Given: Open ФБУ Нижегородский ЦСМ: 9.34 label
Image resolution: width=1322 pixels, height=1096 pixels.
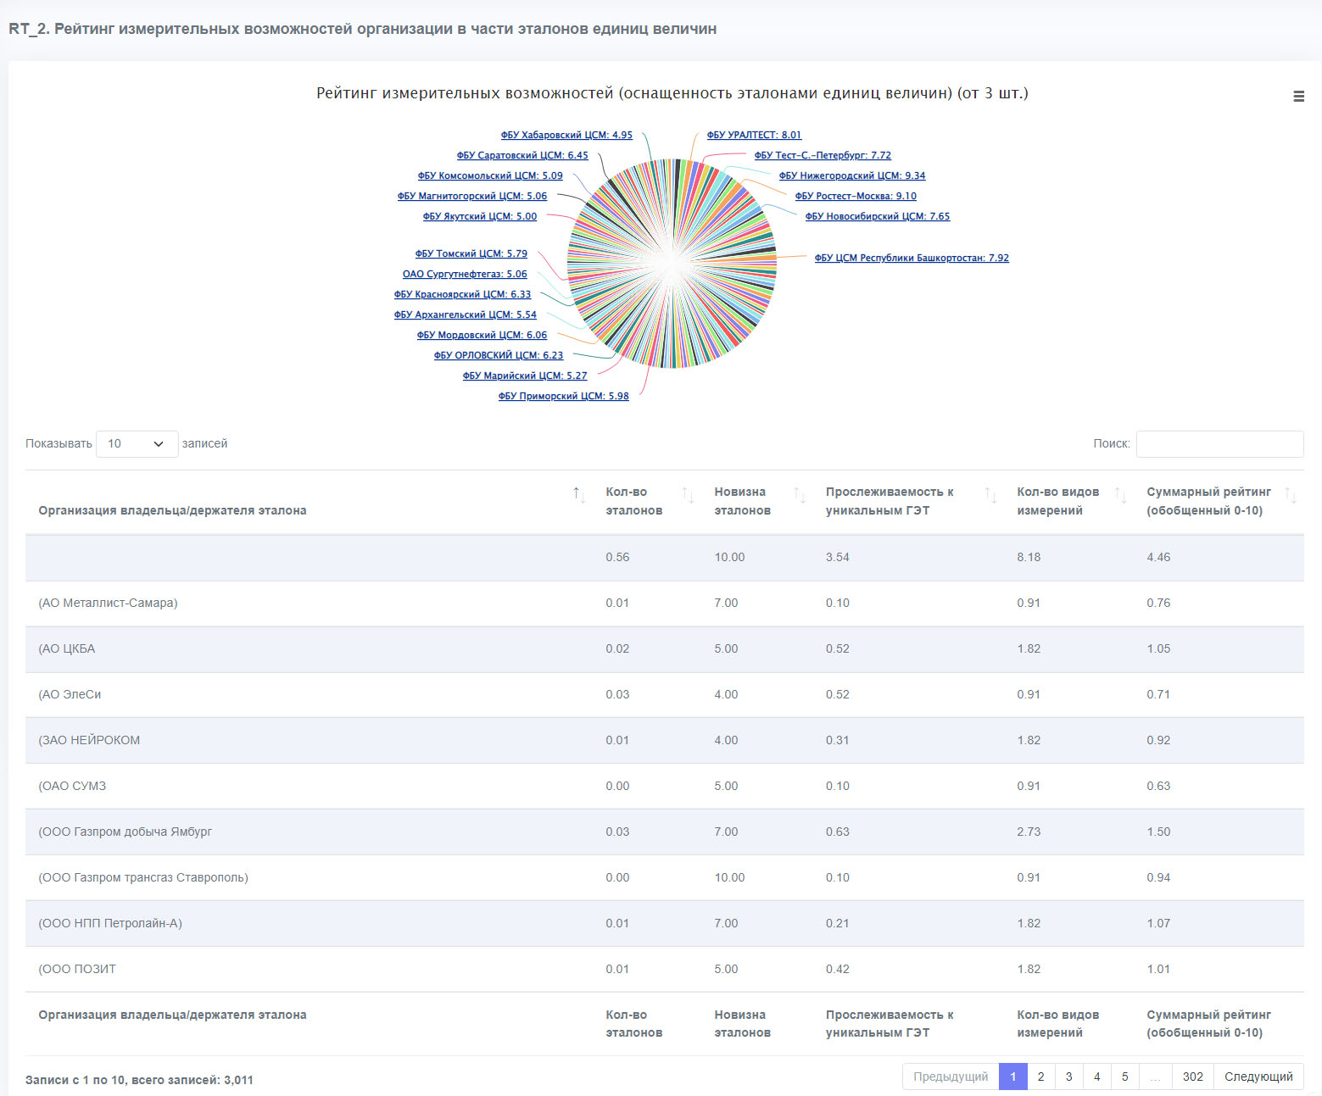Looking at the screenshot, I should click(x=852, y=175).
